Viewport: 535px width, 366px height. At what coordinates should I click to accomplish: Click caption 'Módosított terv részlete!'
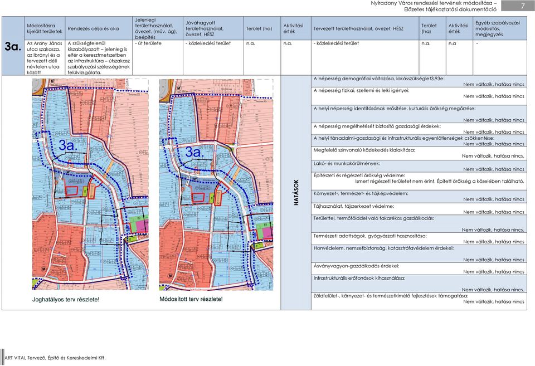191,299
